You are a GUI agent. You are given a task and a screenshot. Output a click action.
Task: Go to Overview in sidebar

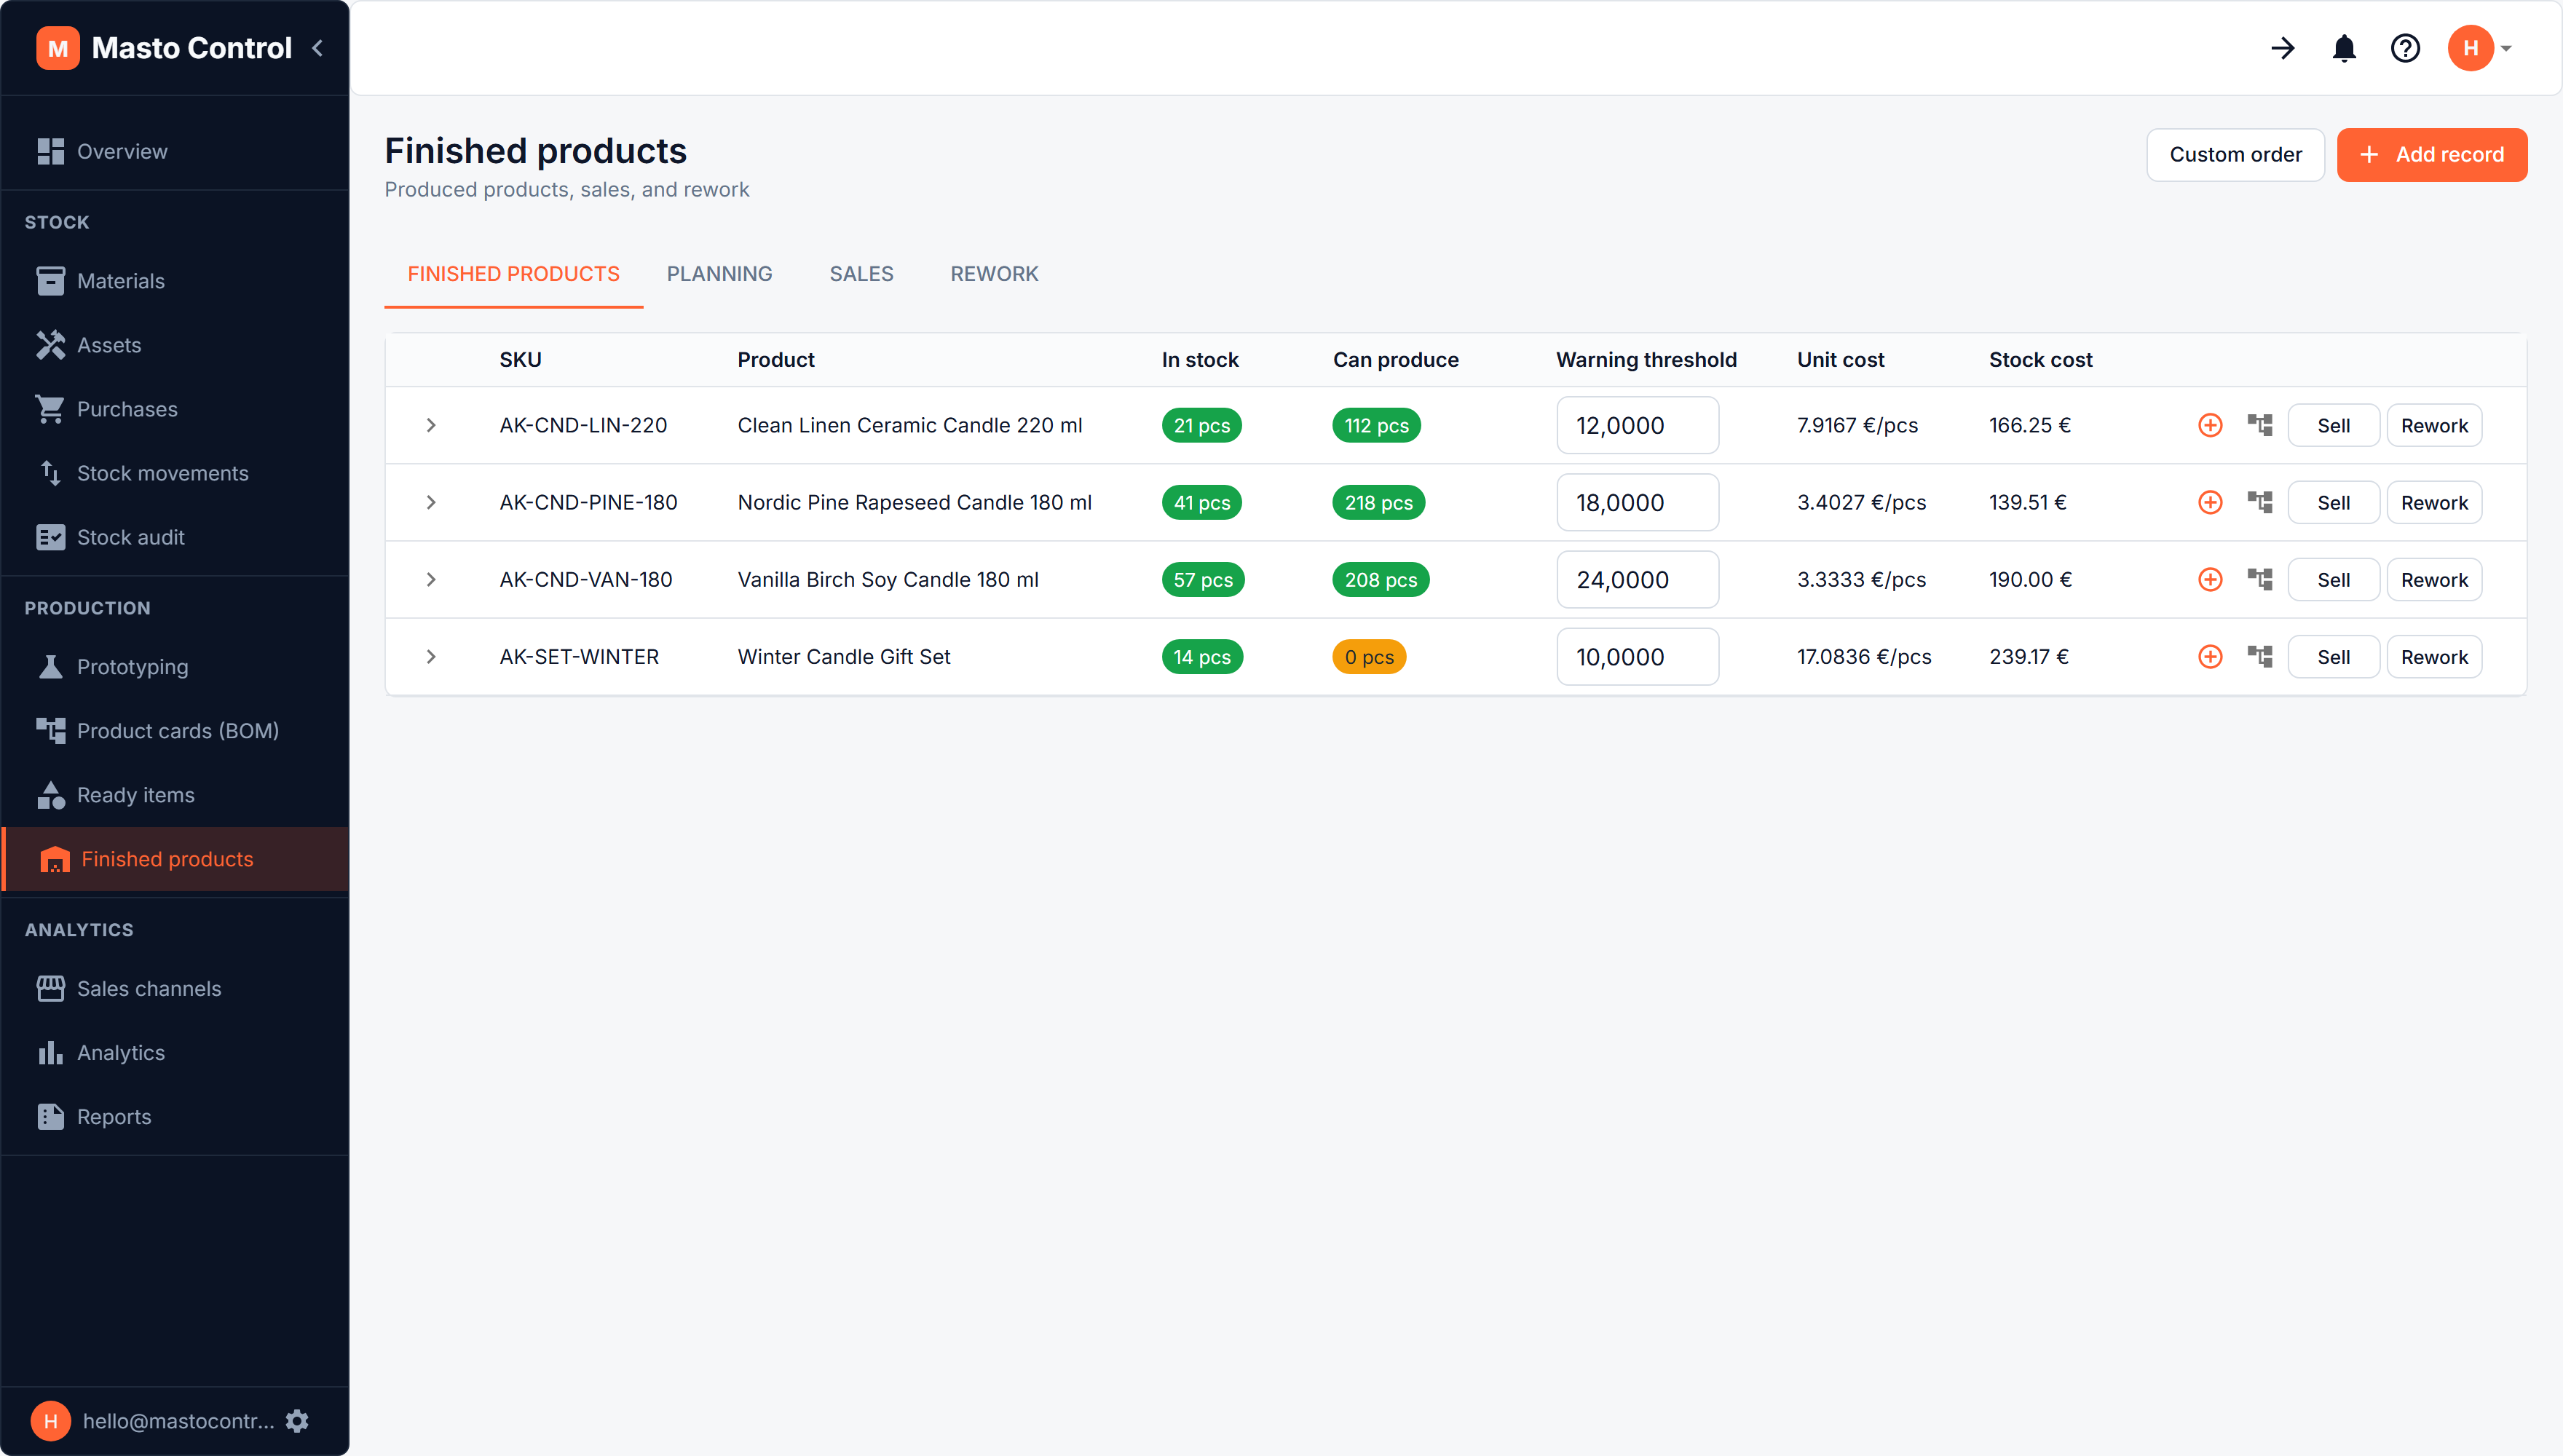coord(175,151)
